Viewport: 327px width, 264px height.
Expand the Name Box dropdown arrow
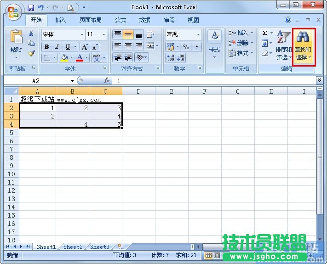[x=72, y=81]
